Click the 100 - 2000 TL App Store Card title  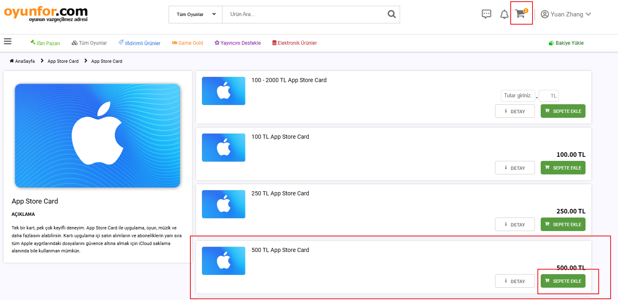tap(289, 80)
